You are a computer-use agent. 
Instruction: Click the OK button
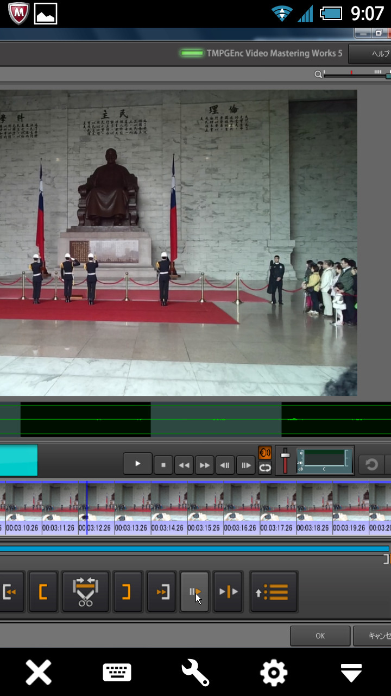pos(320,636)
